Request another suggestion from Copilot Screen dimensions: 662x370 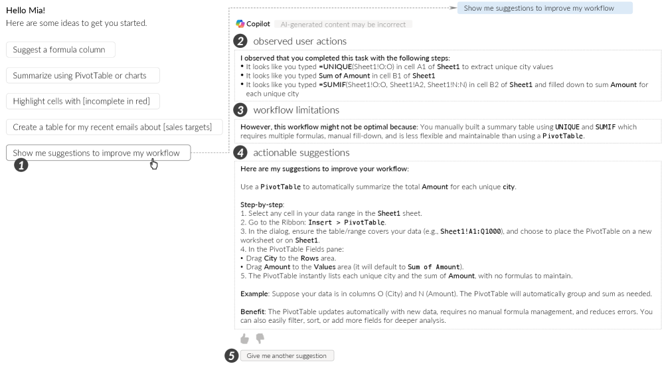287,356
